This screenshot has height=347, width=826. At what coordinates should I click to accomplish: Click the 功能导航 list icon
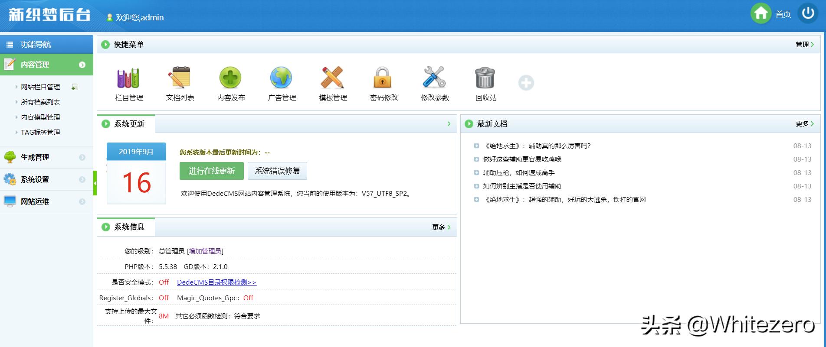(10, 45)
